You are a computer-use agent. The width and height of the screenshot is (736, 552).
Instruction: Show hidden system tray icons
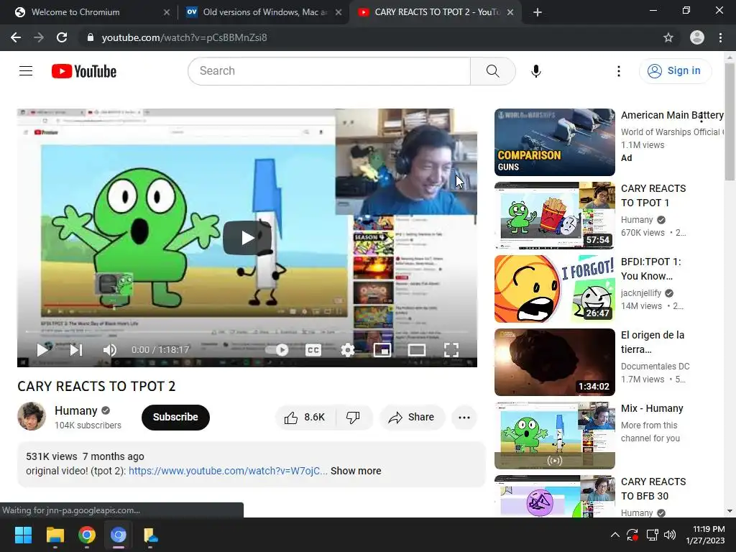[x=615, y=535]
